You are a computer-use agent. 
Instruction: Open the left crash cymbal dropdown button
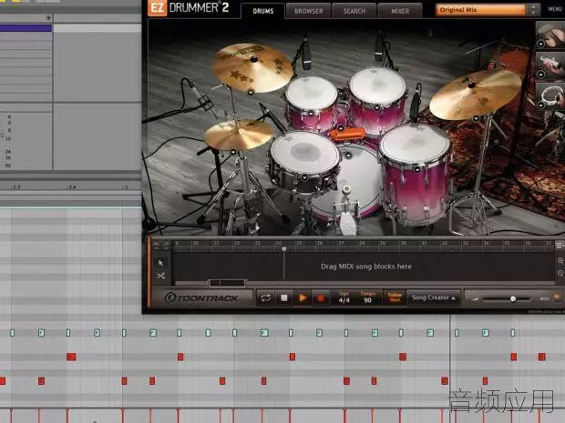coord(251,92)
